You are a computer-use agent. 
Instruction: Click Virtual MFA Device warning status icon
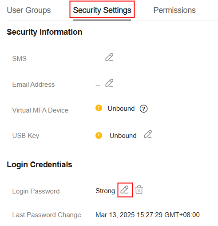click(x=99, y=108)
